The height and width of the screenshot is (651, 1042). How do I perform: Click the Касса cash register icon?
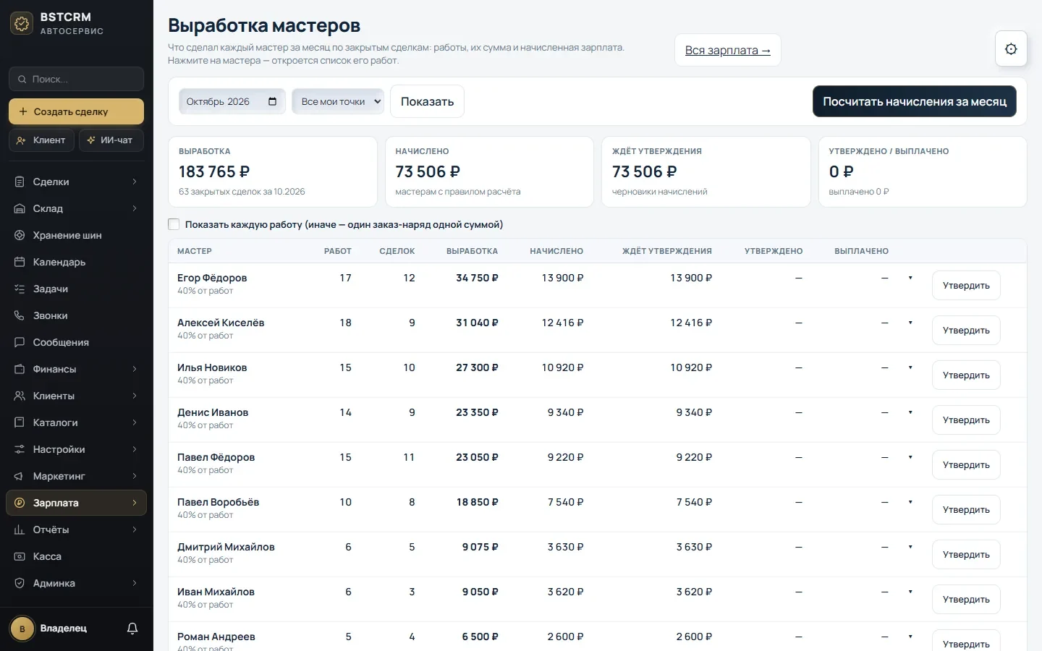point(20,556)
